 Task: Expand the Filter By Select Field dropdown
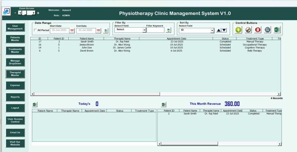pos(144,30)
